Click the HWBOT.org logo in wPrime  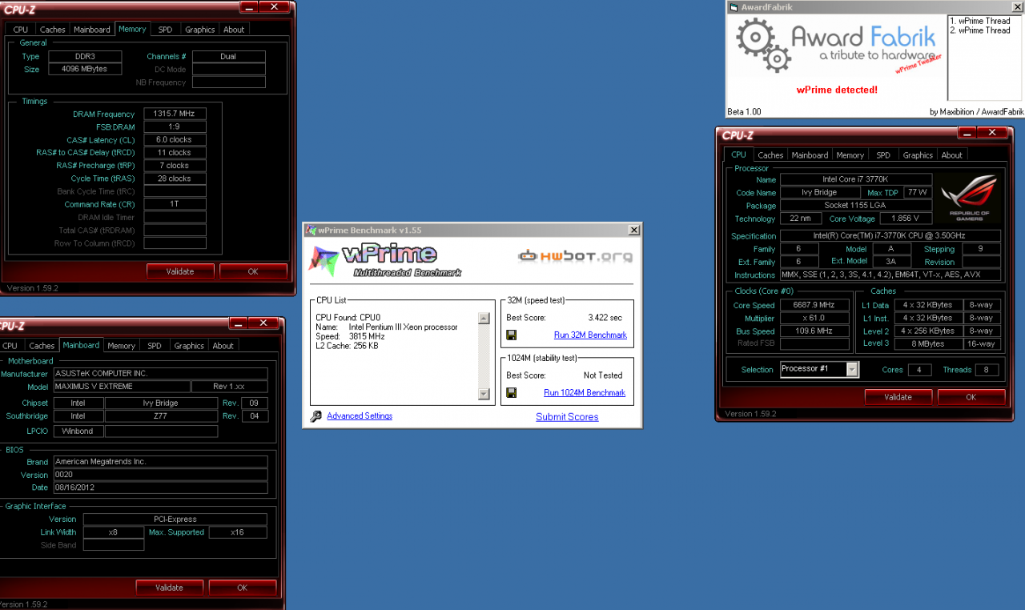point(575,256)
